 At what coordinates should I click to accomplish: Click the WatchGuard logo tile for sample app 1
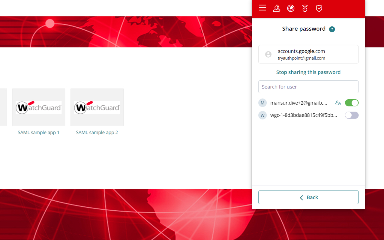[38, 107]
